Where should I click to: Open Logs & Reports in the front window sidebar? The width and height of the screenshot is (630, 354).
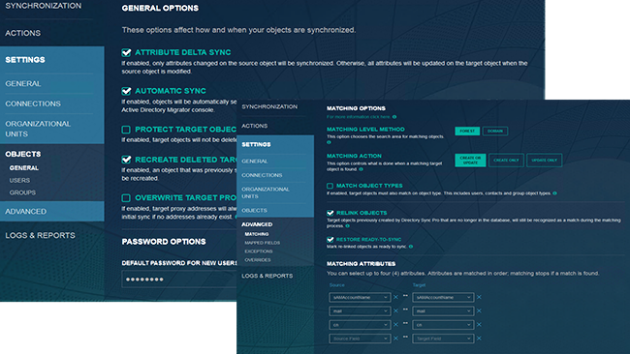tap(268, 276)
